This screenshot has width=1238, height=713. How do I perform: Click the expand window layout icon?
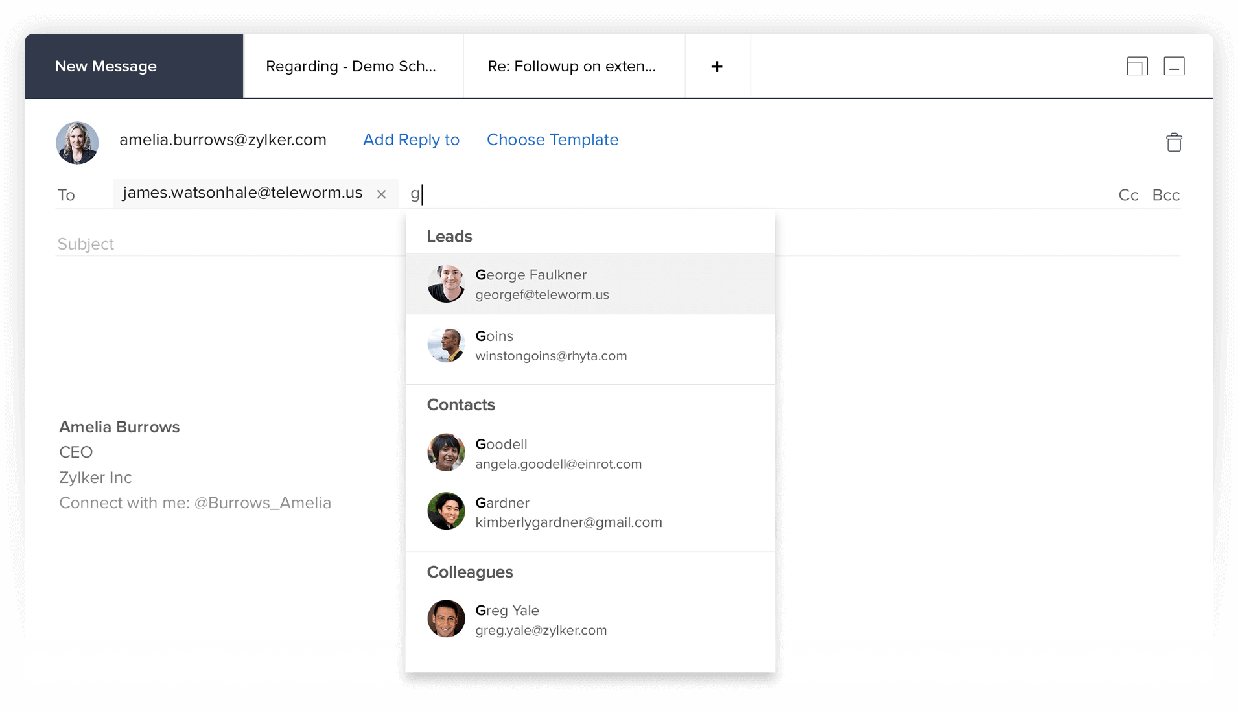click(x=1137, y=66)
